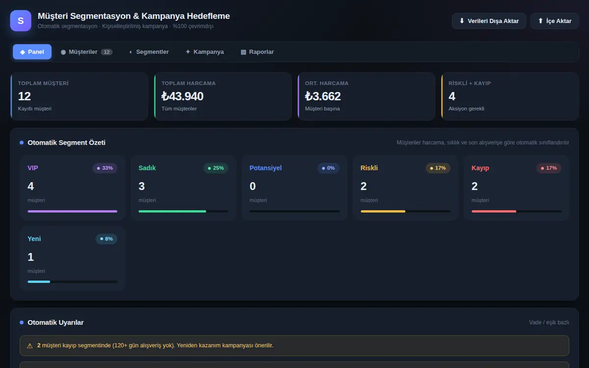Click the warning triangle icon in alert
The width and height of the screenshot is (589, 368).
30,345
